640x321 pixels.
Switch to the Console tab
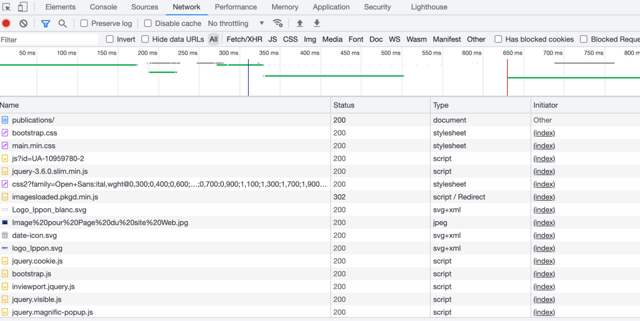click(x=103, y=7)
